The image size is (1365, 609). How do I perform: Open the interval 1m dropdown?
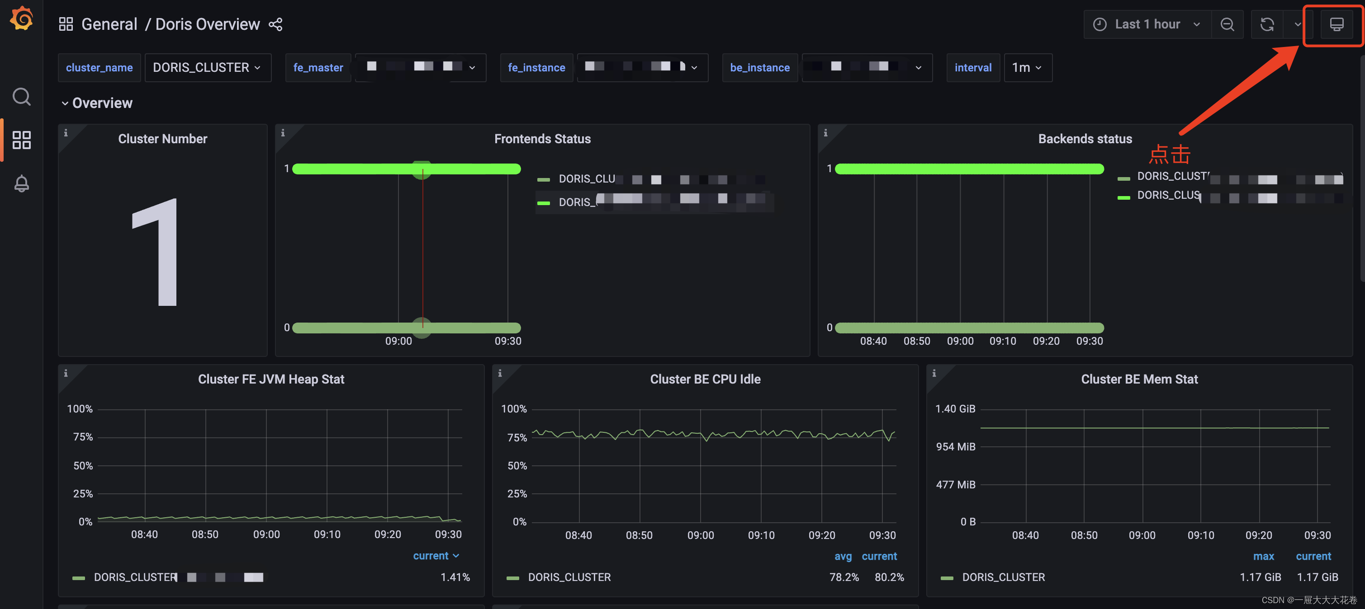pyautogui.click(x=1028, y=68)
